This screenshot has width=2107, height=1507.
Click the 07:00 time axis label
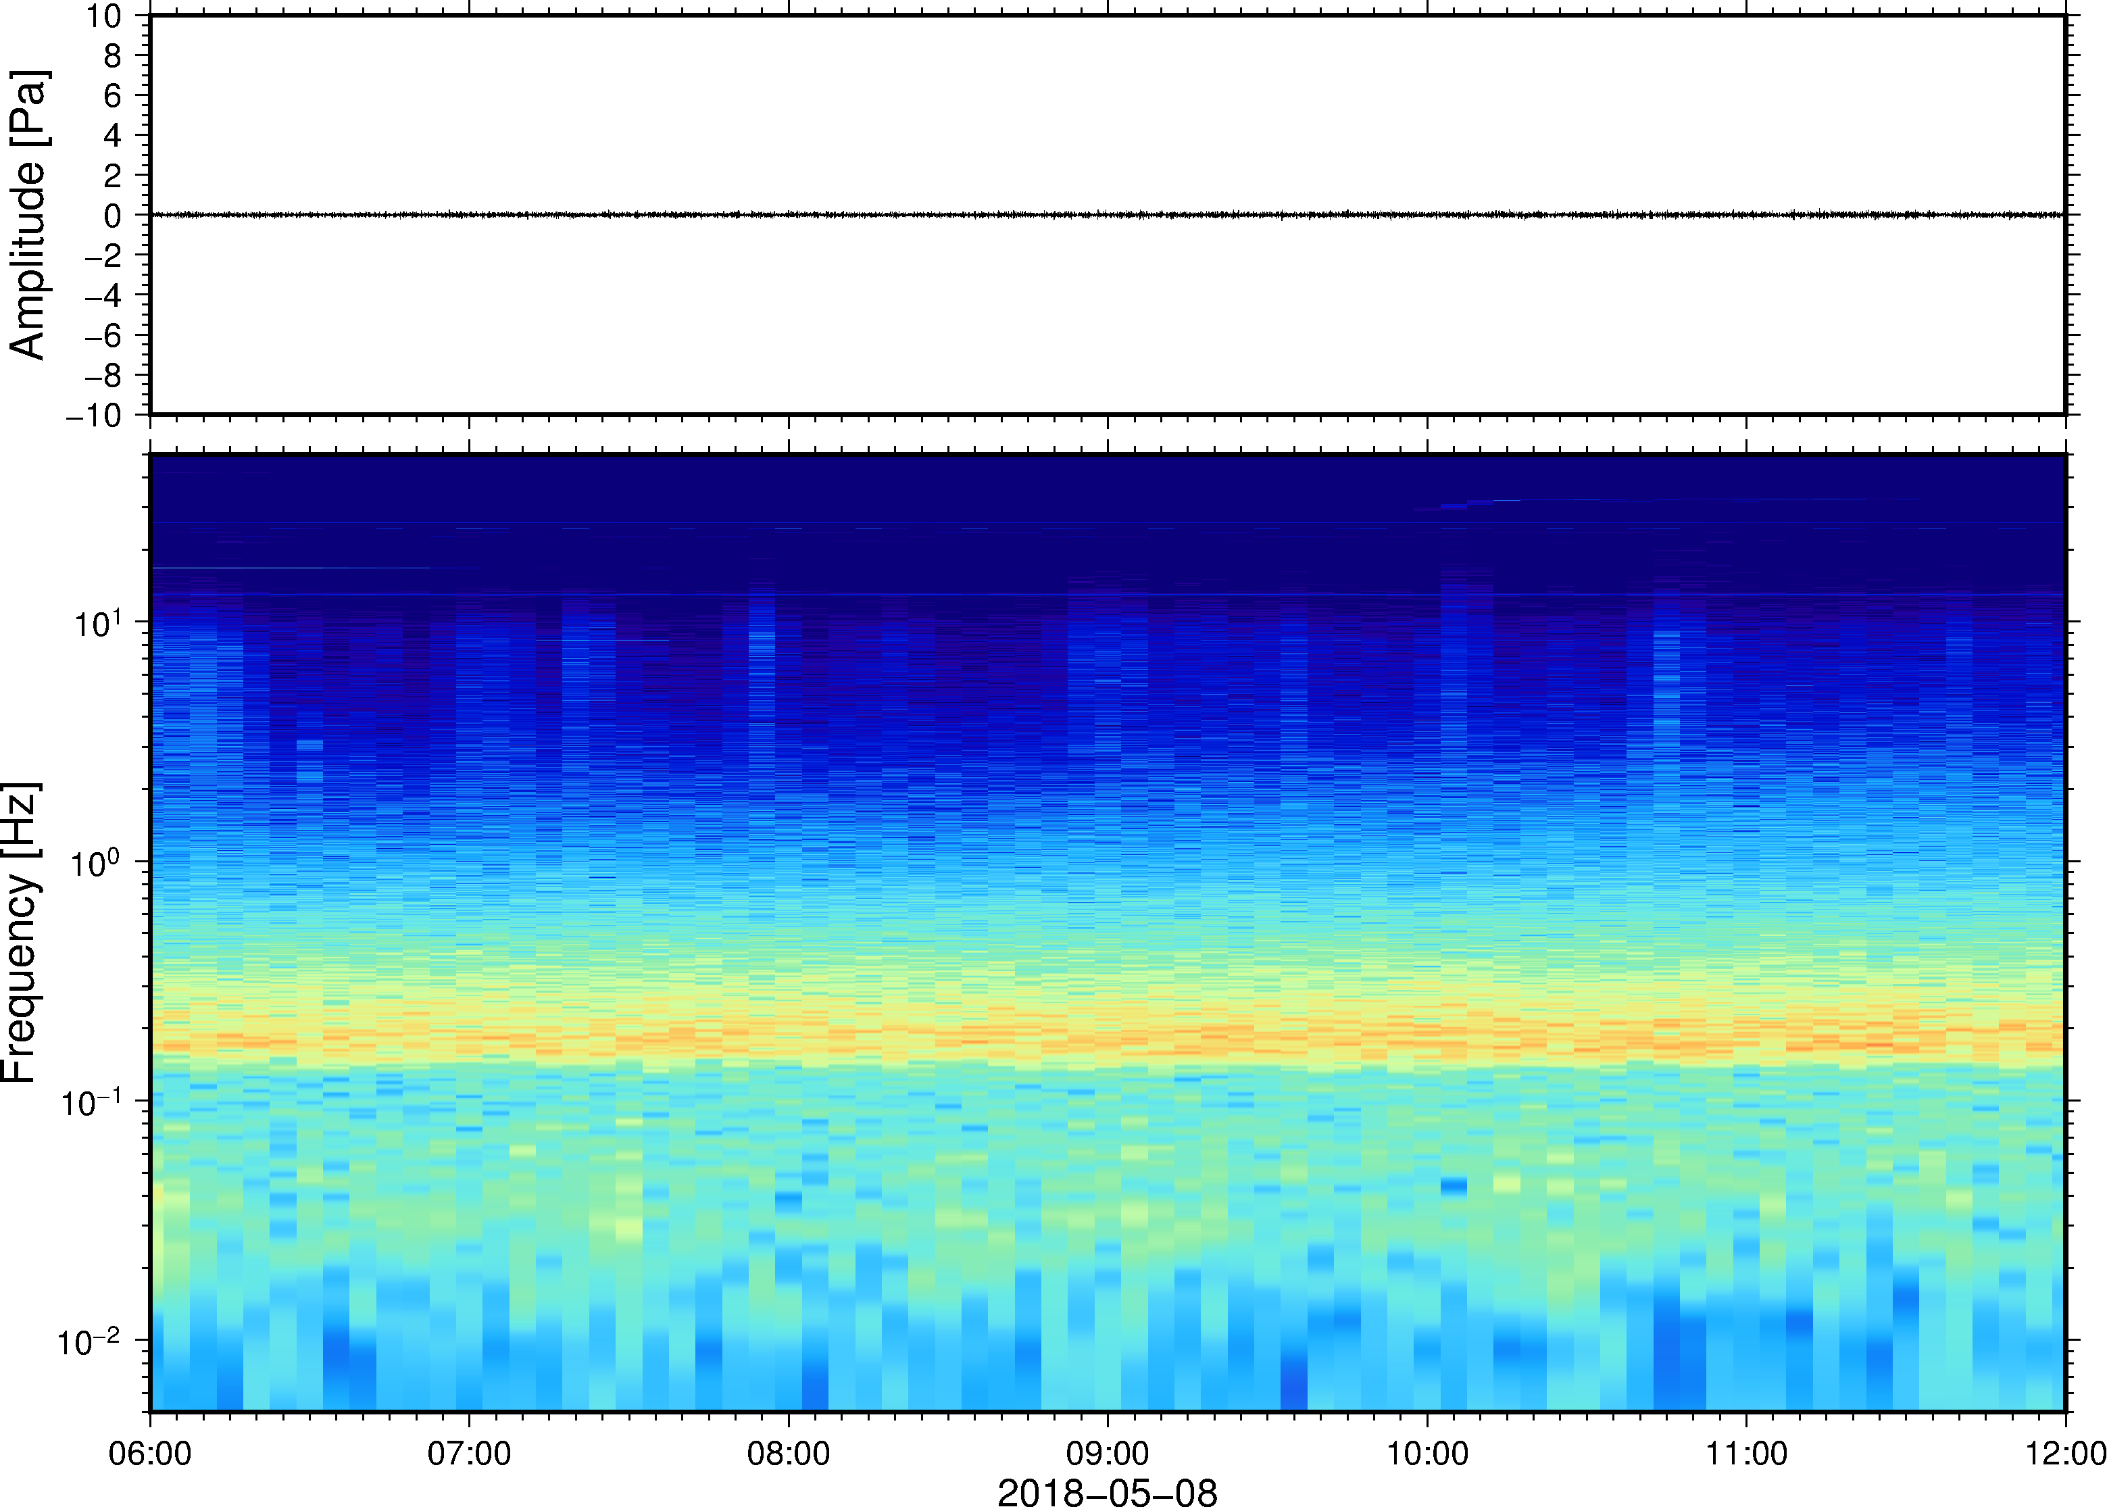(468, 1453)
